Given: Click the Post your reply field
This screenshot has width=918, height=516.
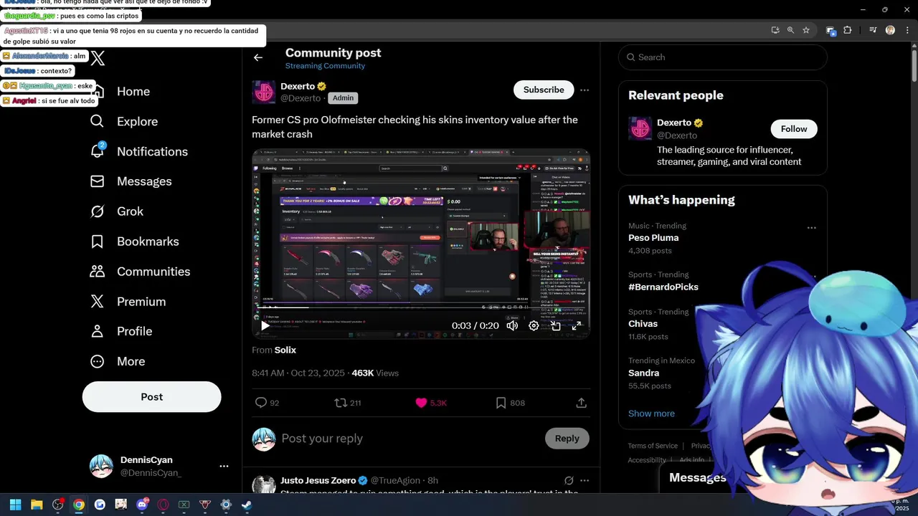Looking at the screenshot, I should [409, 439].
